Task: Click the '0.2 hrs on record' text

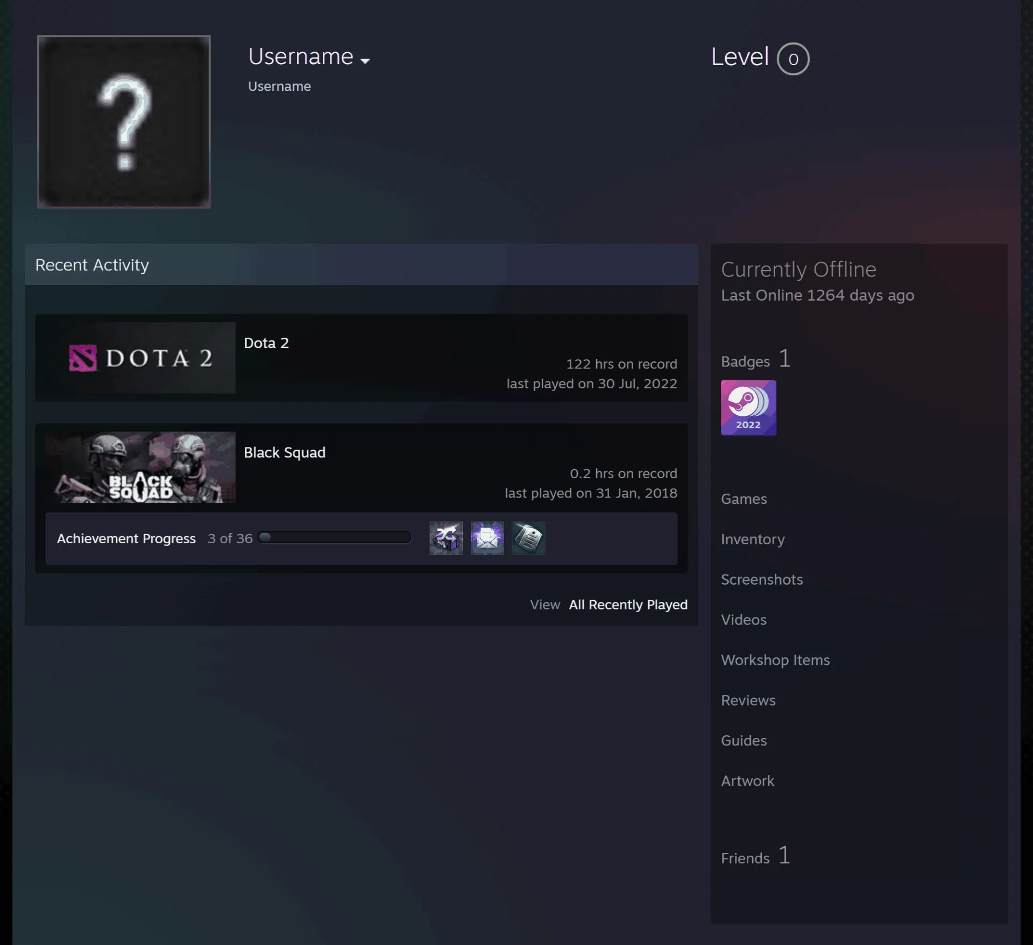Action: point(624,474)
